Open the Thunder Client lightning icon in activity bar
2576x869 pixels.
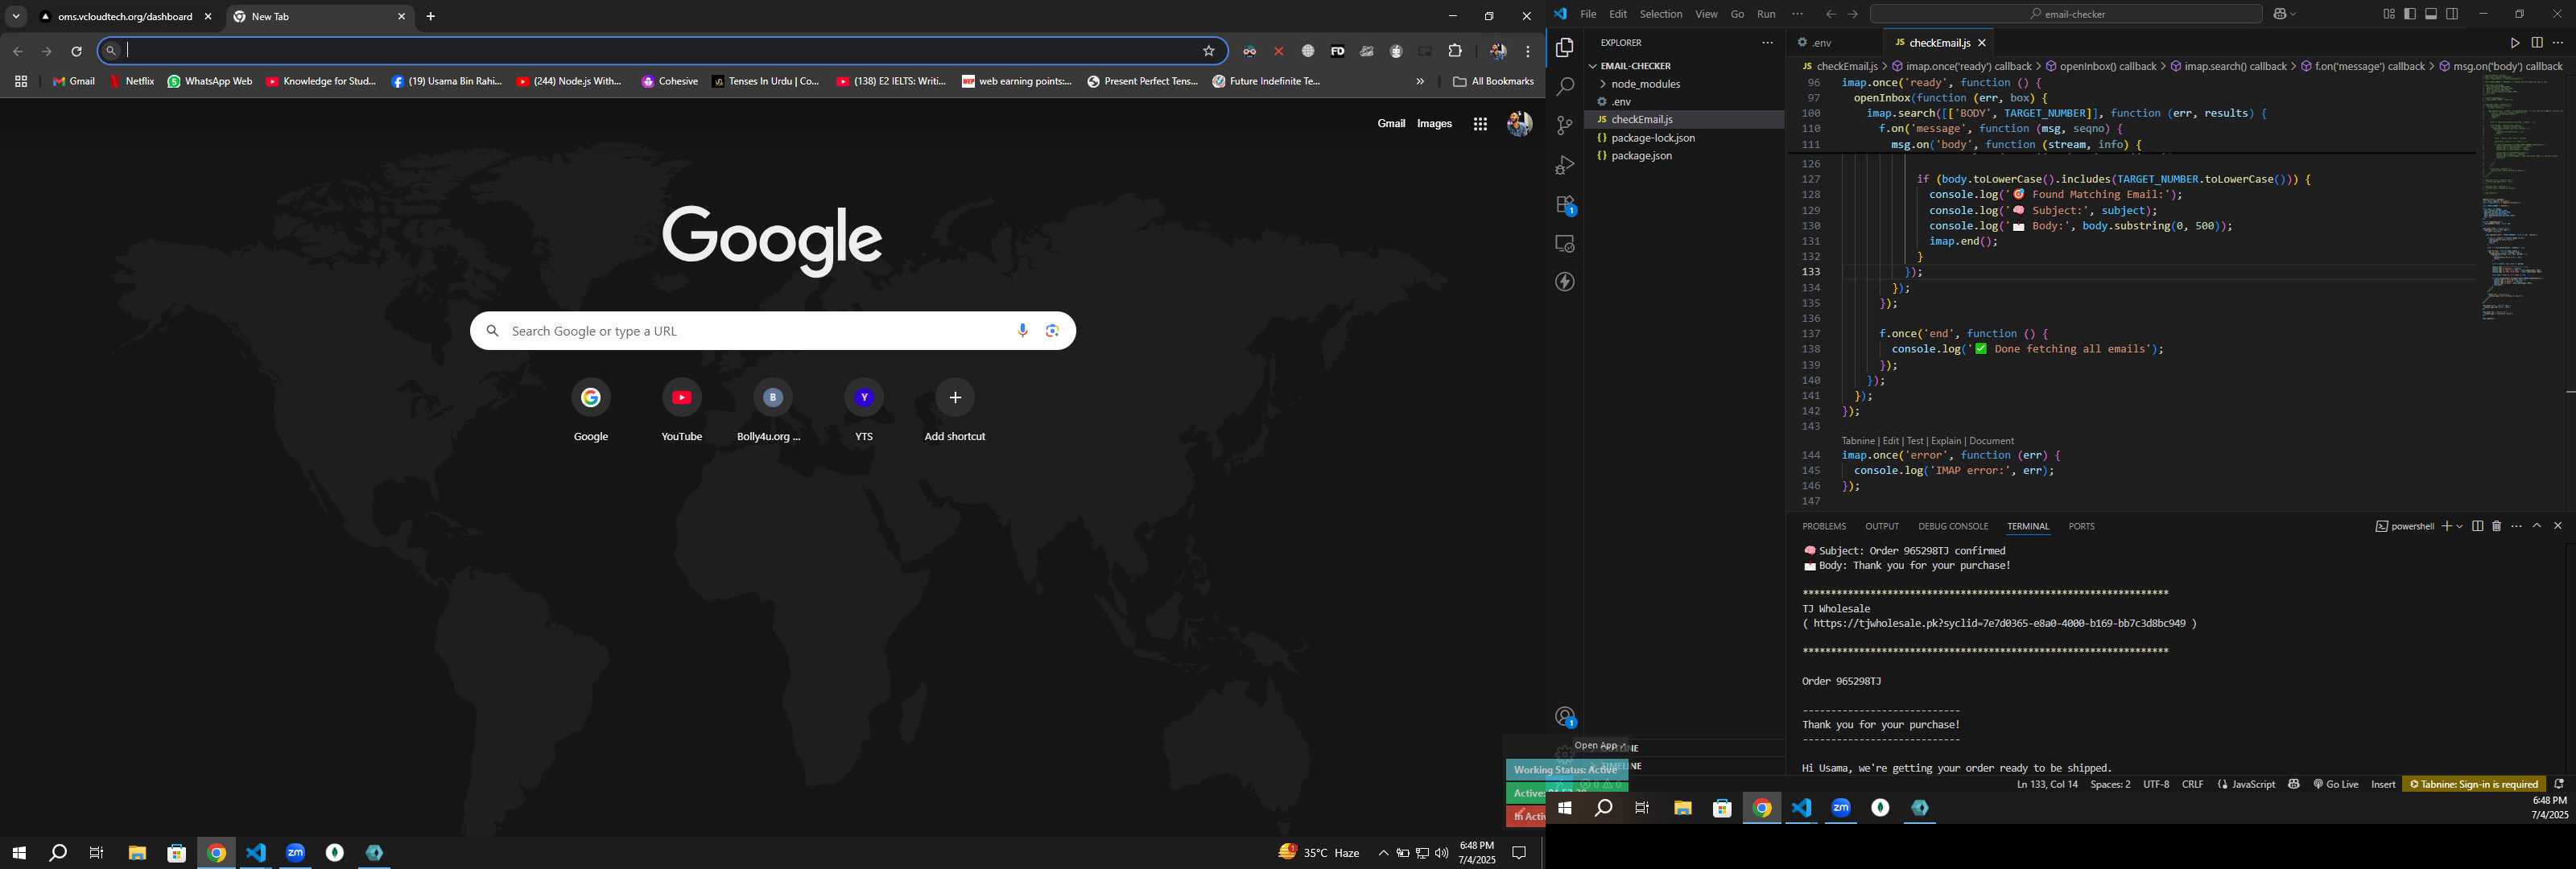tap(1565, 282)
